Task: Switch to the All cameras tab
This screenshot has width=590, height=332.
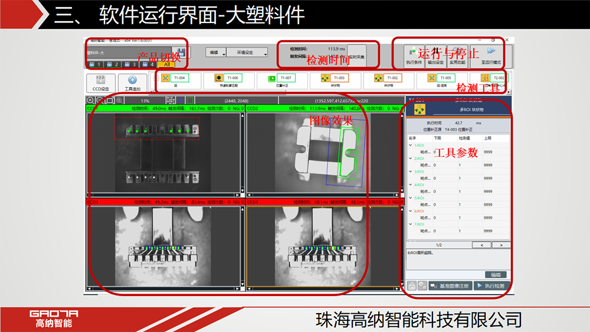Action: (167, 64)
